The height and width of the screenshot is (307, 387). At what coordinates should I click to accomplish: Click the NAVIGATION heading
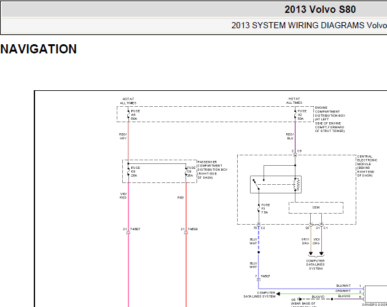pyautogui.click(x=39, y=49)
